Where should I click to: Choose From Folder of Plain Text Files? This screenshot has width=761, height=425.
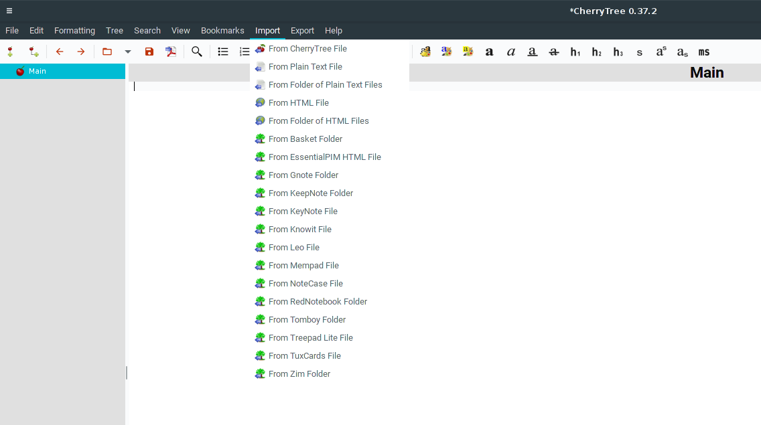click(330, 84)
